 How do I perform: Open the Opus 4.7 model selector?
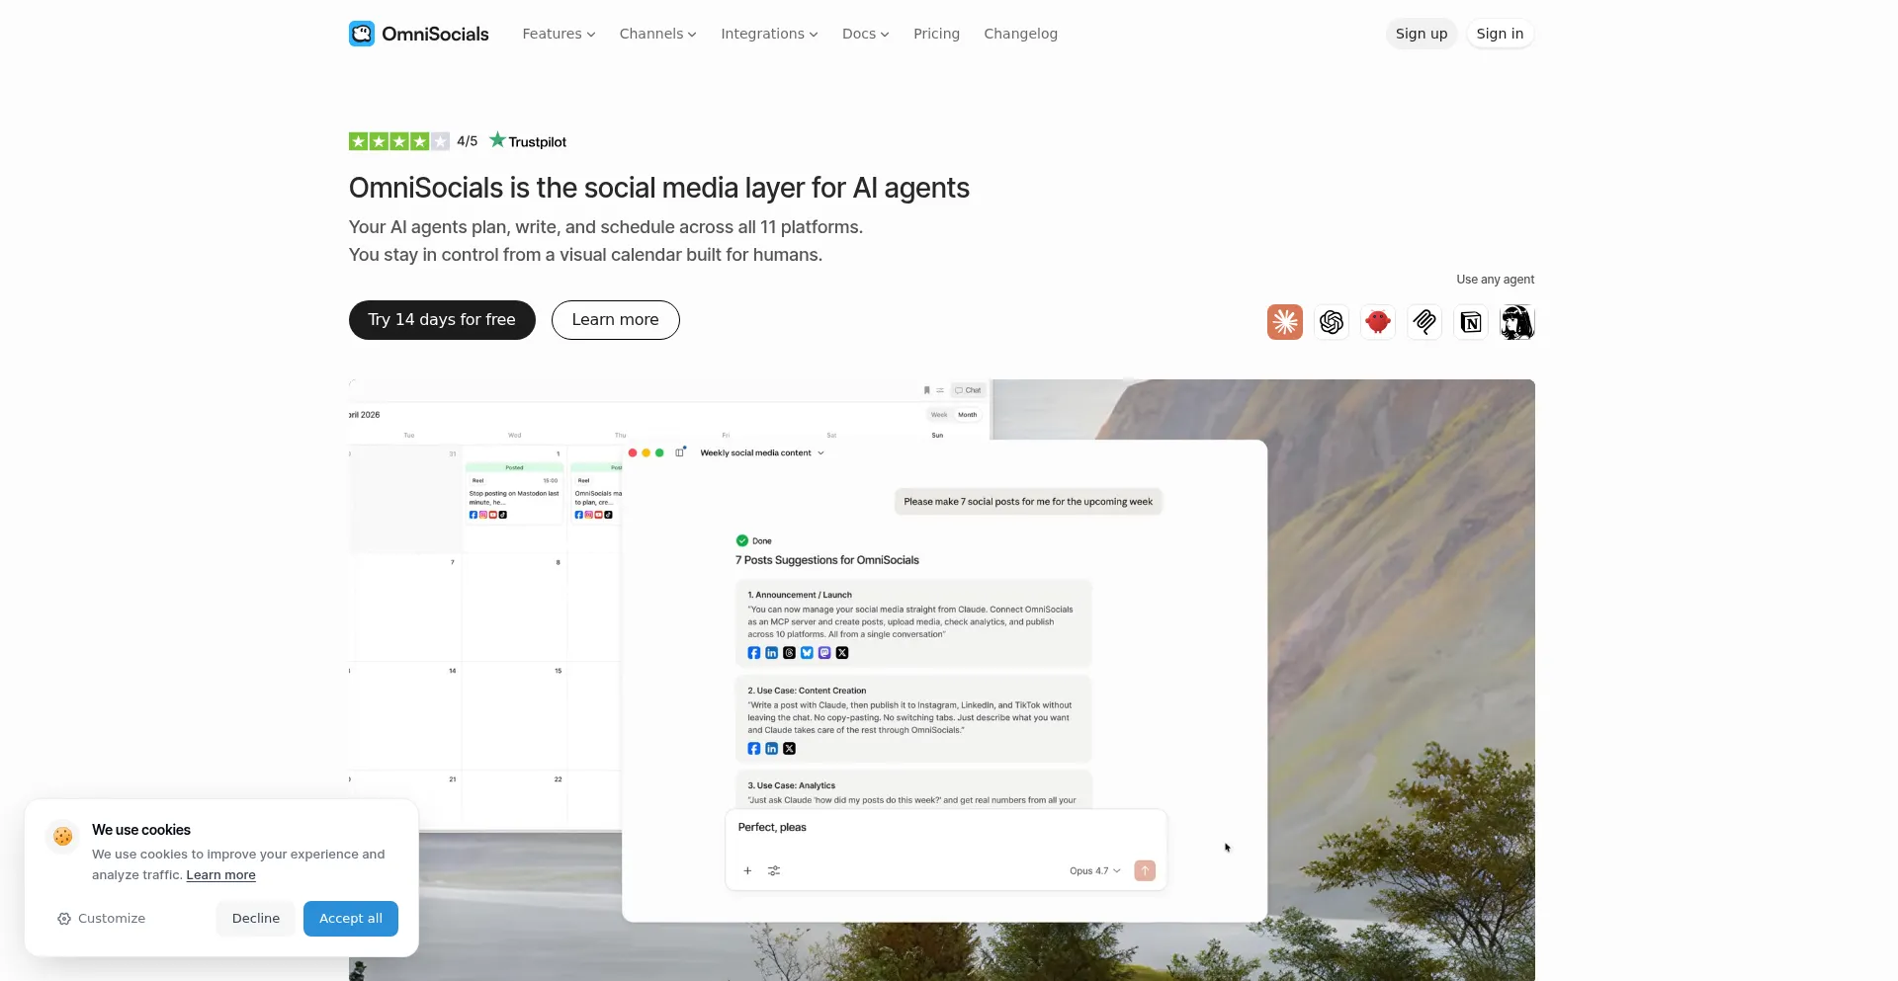click(x=1095, y=871)
